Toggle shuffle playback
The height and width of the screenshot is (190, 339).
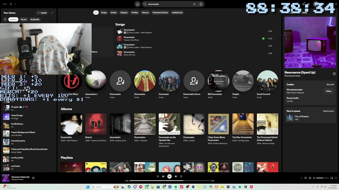(158, 177)
